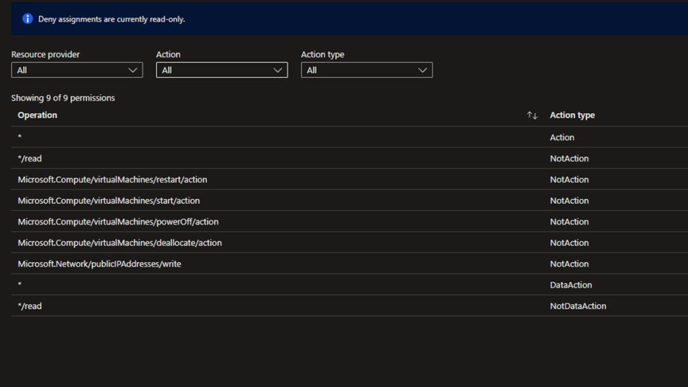The height and width of the screenshot is (387, 688).
Task: Select the virtualMachines/start/action row
Action: click(x=349, y=200)
